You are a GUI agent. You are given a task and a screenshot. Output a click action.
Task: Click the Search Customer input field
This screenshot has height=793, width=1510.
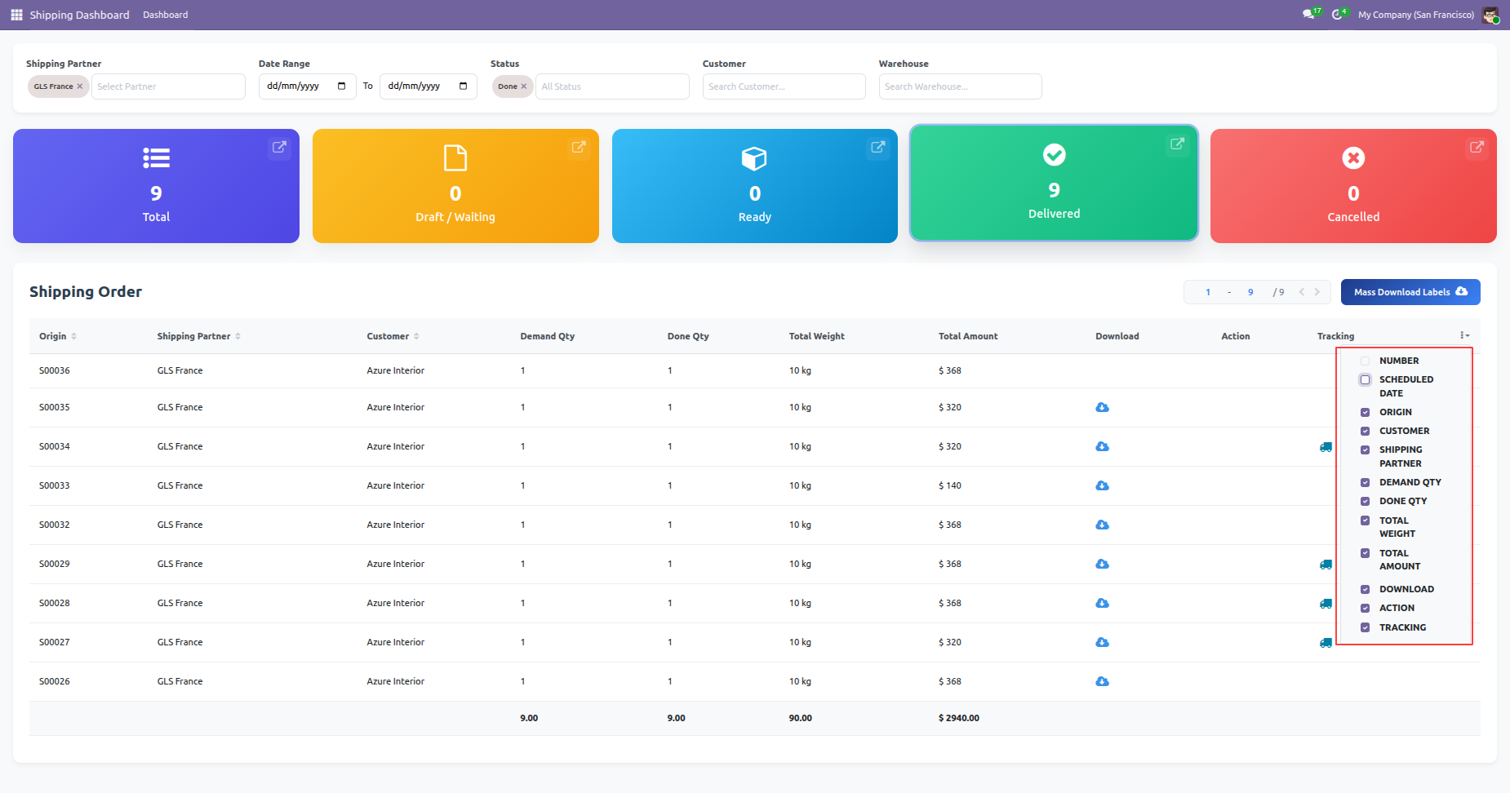784,86
